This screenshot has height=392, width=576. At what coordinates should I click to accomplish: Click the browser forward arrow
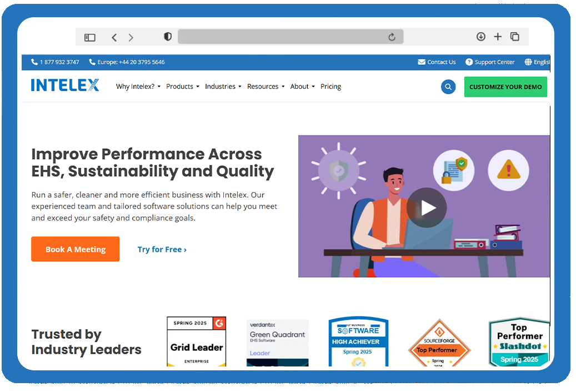click(x=131, y=37)
